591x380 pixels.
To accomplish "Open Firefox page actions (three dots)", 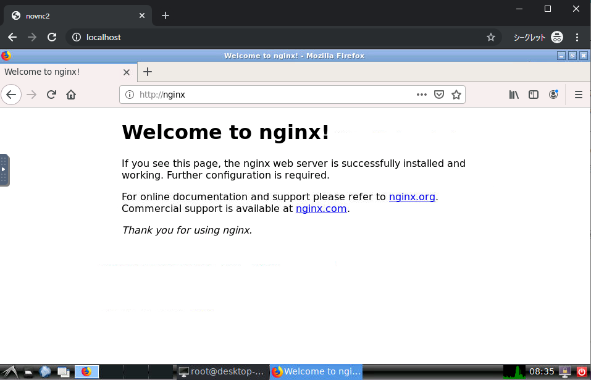I will coord(421,95).
